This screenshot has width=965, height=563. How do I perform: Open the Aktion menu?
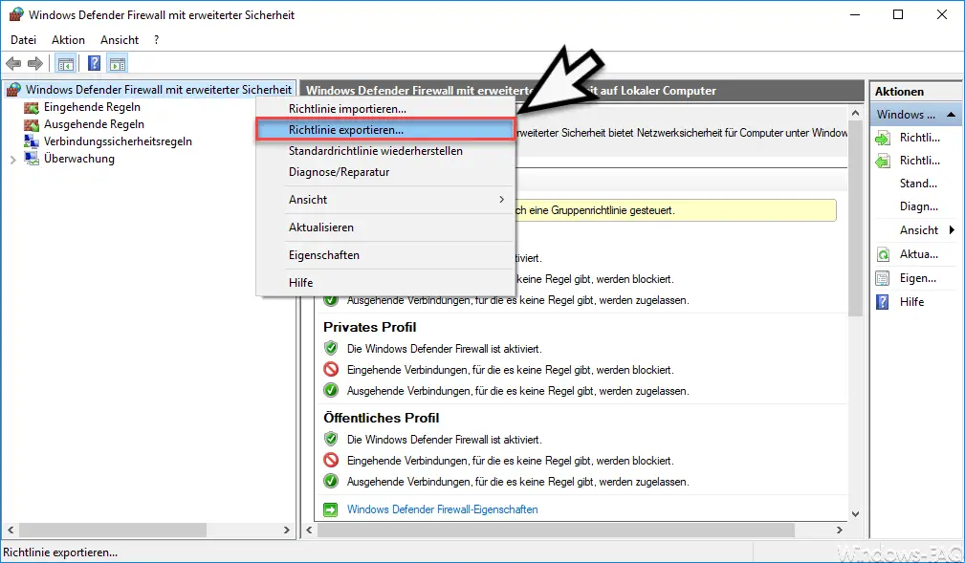click(68, 40)
